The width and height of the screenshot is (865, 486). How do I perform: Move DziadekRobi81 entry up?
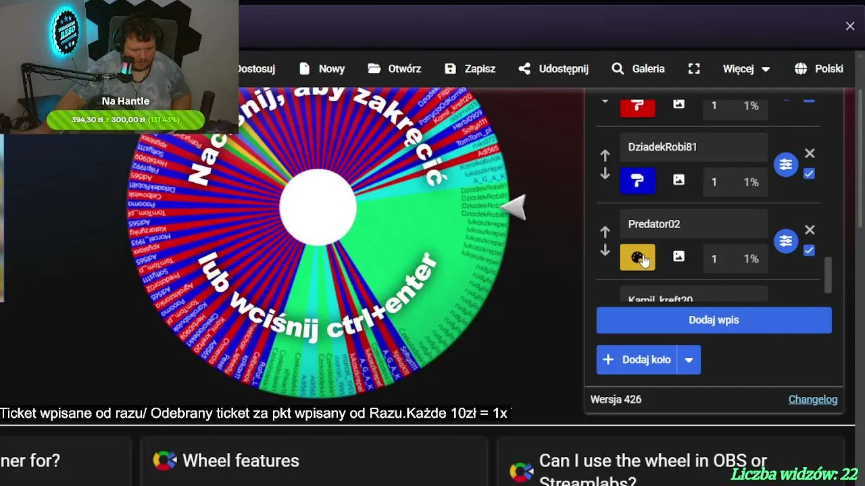(x=605, y=155)
